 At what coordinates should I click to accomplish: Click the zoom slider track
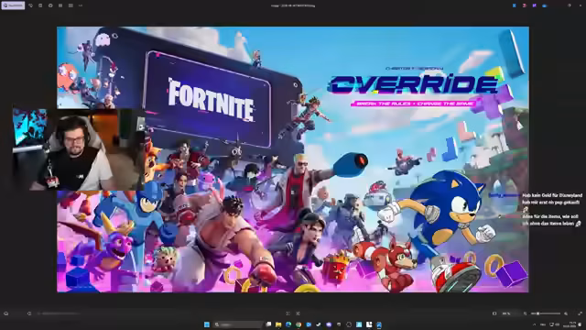(x=546, y=313)
